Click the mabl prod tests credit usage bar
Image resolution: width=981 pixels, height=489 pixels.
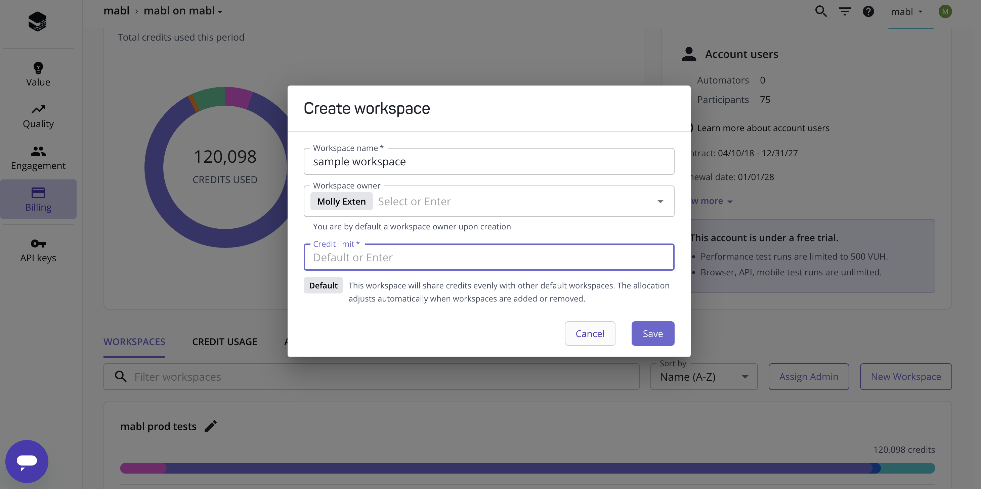tap(527, 468)
